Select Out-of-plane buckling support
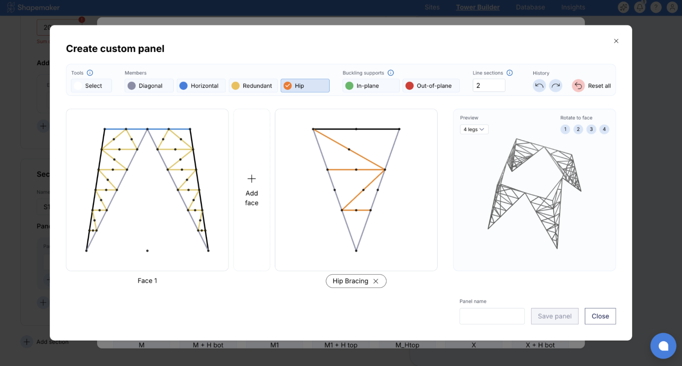The image size is (682, 366). coord(431,86)
